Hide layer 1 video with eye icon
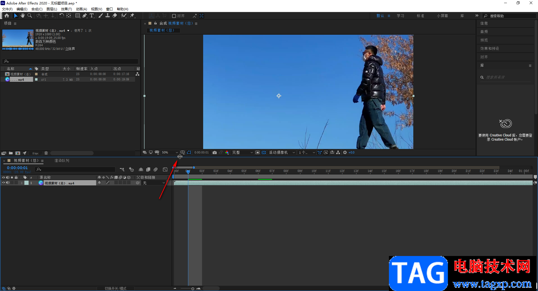Image resolution: width=538 pixels, height=291 pixels. click(x=4, y=183)
